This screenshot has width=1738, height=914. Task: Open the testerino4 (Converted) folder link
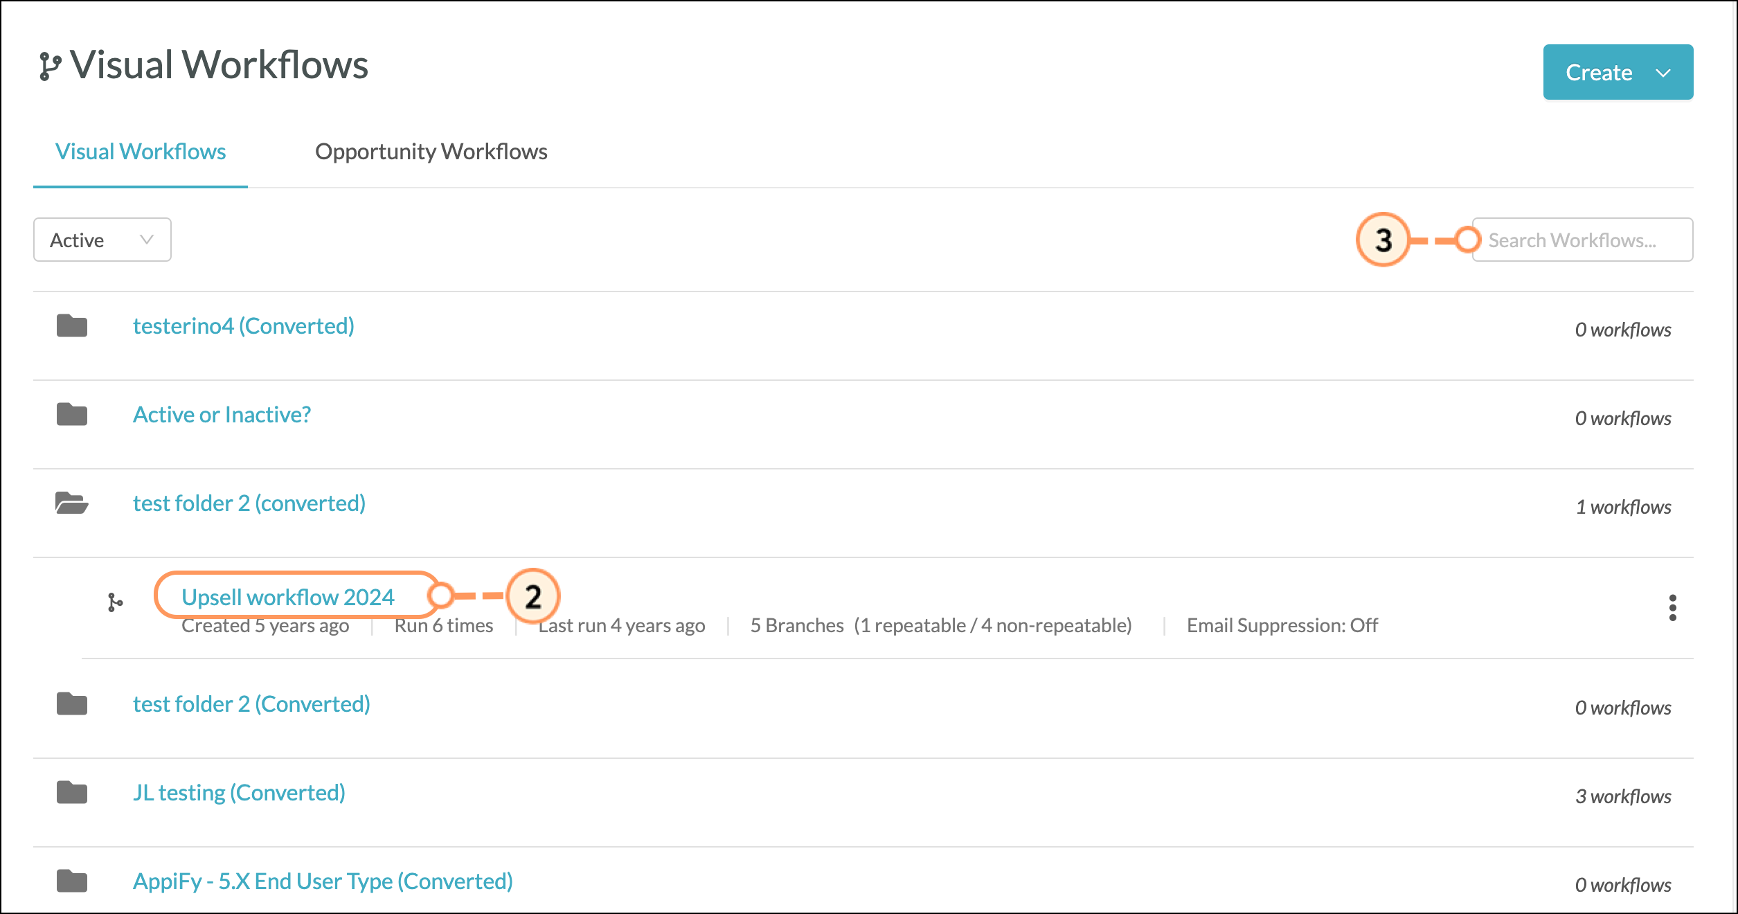click(x=244, y=325)
